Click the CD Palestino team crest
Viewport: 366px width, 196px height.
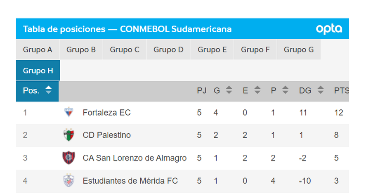point(68,135)
